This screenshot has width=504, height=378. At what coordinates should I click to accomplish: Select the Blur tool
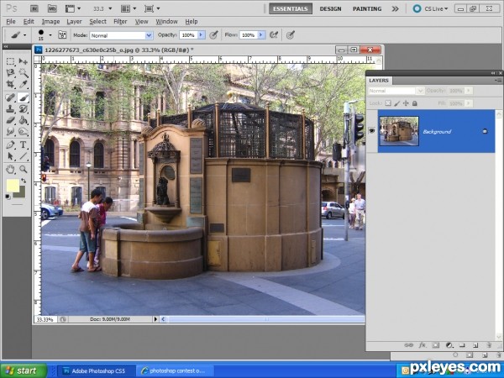click(x=10, y=132)
